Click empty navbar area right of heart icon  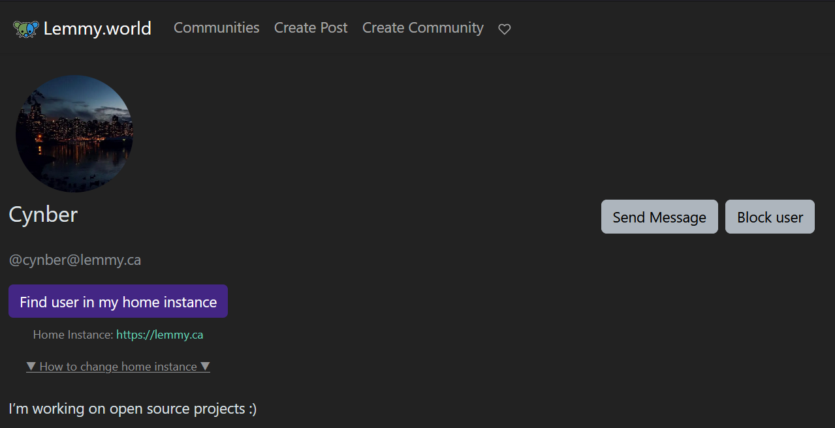point(666,28)
